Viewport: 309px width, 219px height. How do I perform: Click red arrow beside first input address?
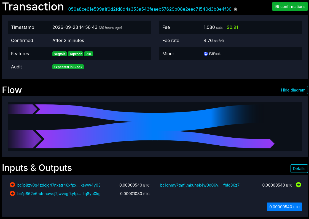(12, 185)
